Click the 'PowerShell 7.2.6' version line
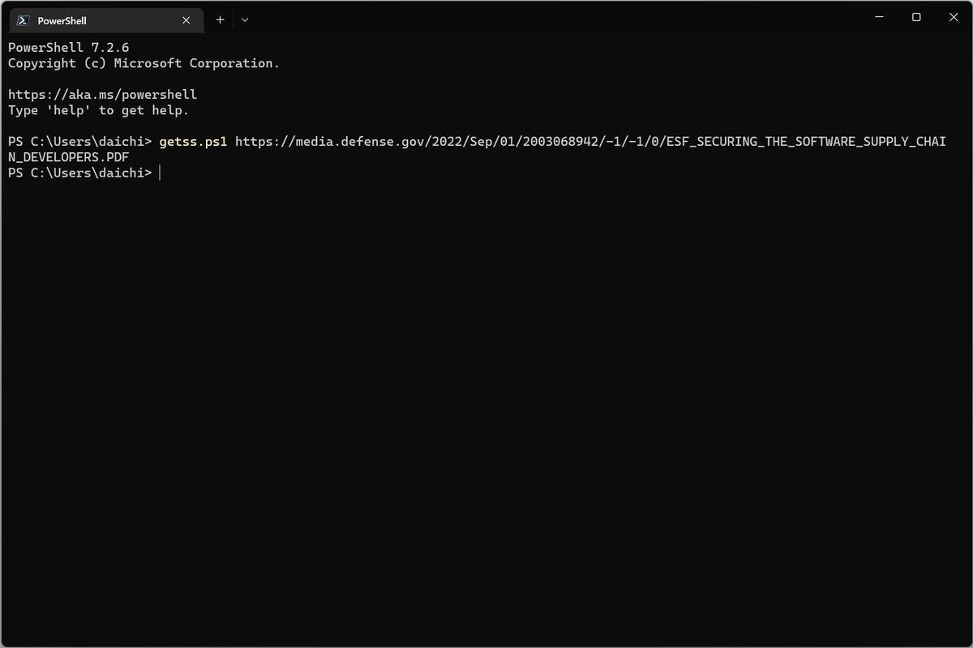Image resolution: width=973 pixels, height=648 pixels. click(68, 48)
